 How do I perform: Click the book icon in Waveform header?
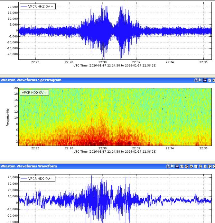point(173,166)
